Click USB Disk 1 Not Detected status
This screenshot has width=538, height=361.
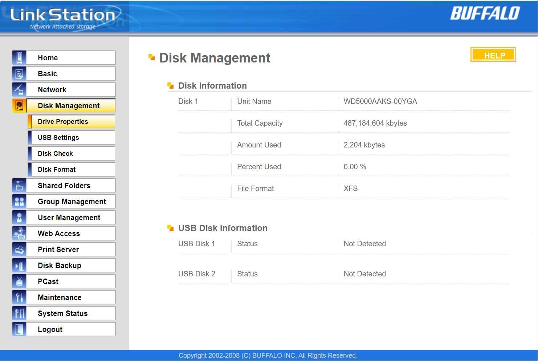point(364,244)
